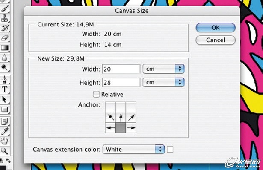
Task: Open the foreground color swatch in toolbox
Action: 3,168
